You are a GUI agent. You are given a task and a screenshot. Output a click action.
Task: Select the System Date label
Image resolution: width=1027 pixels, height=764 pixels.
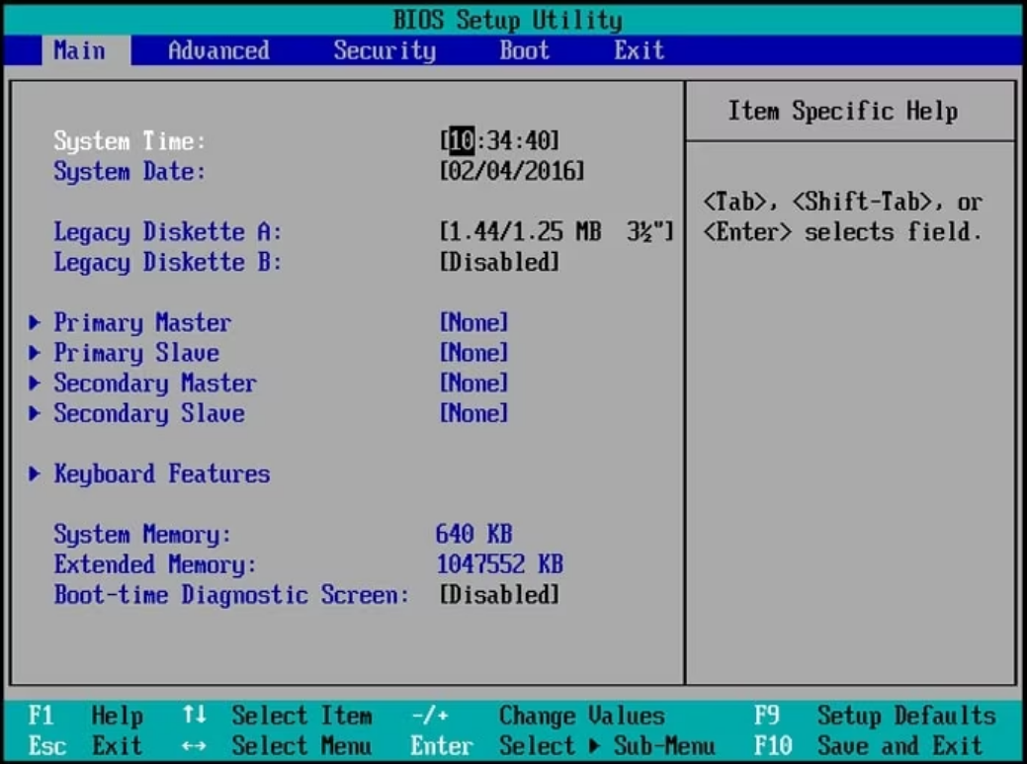pyautogui.click(x=129, y=172)
